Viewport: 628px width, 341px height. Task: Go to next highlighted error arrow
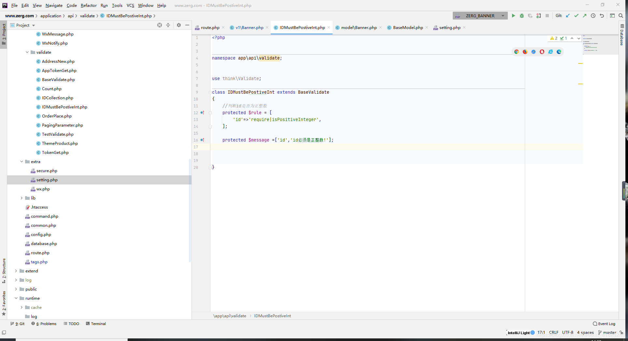click(x=578, y=38)
